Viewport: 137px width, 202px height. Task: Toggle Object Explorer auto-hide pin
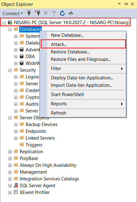tap(126, 4)
